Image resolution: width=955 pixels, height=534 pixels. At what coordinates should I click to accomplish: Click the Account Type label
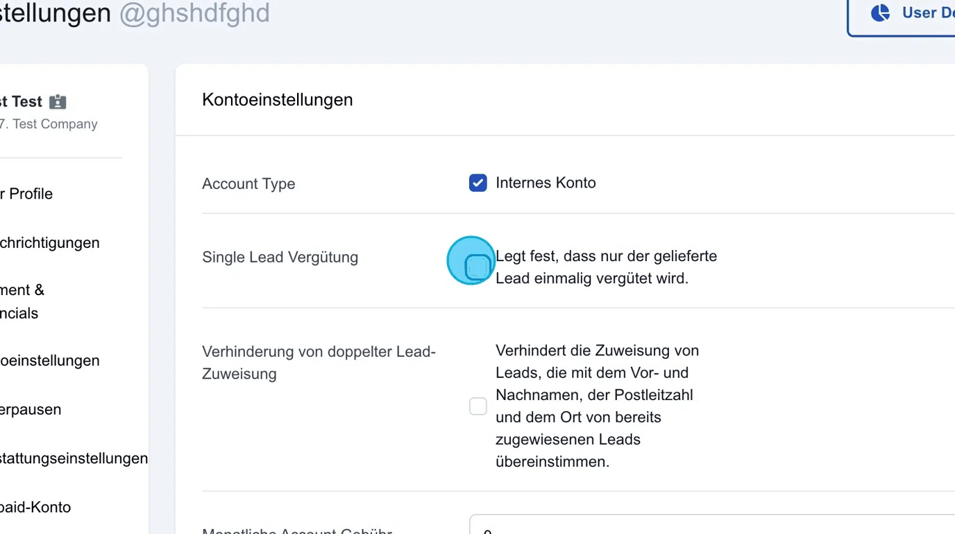pos(248,184)
